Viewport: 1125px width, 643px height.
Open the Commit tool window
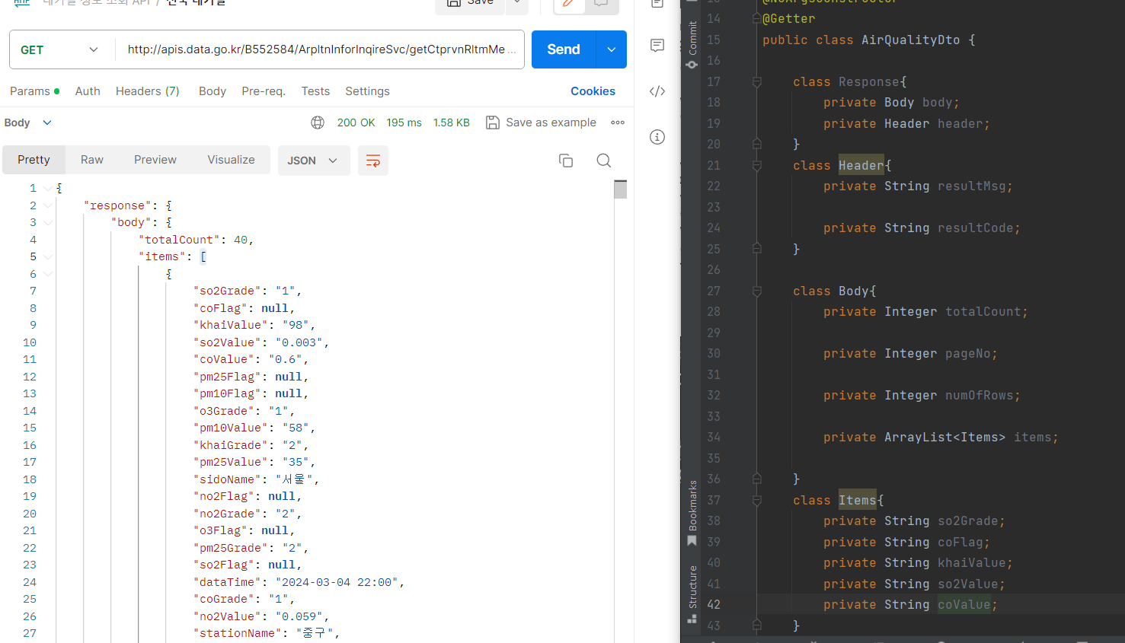point(692,45)
